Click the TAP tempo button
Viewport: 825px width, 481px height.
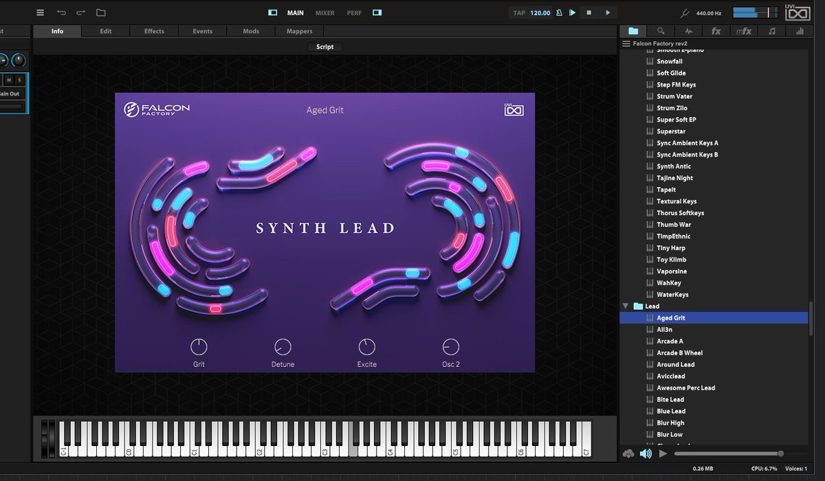(519, 12)
